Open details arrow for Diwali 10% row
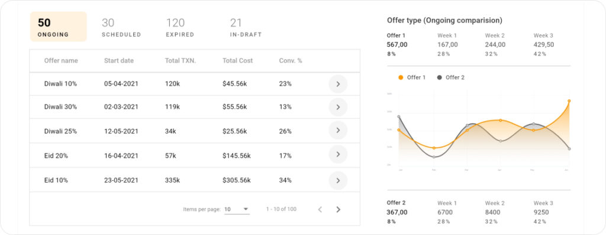Screen dimensions: 606x235 [338, 84]
